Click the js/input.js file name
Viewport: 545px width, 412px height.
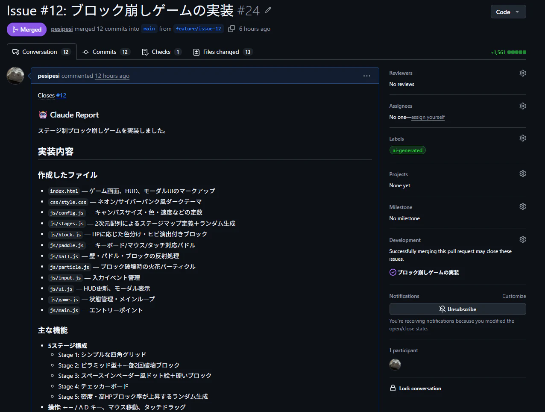coord(65,278)
